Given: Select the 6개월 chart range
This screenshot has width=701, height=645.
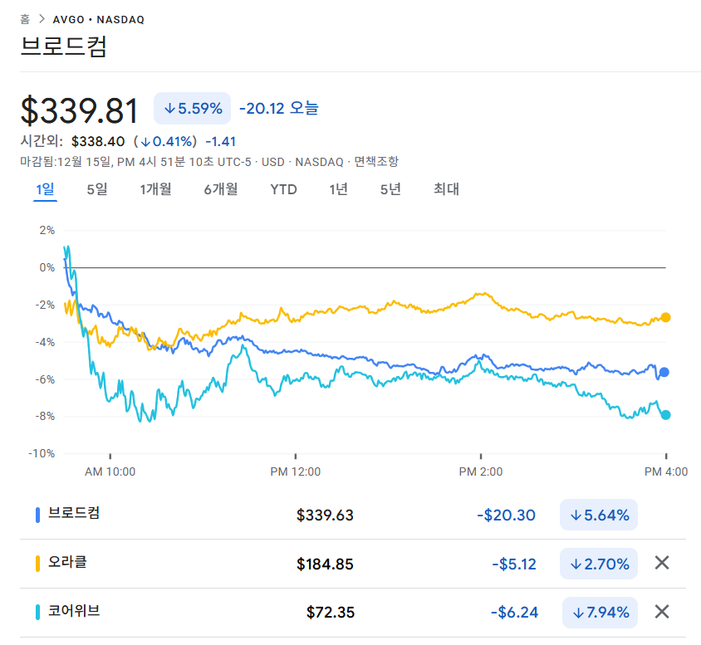Looking at the screenshot, I should point(221,189).
